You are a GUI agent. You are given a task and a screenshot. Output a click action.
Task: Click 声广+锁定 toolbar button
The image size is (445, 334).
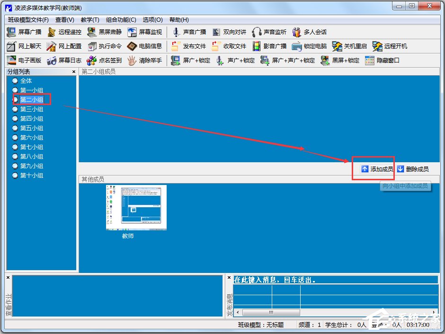tap(235, 61)
